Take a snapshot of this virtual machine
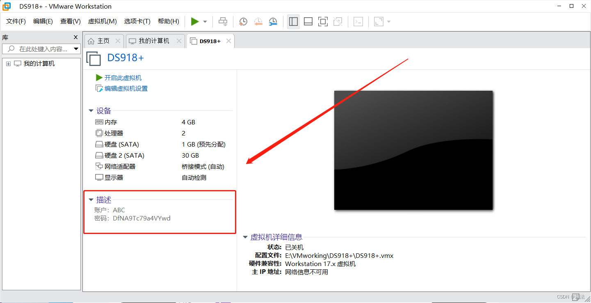This screenshot has width=591, height=303. pyautogui.click(x=243, y=21)
